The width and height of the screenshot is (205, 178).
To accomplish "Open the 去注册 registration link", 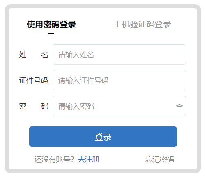I will pyautogui.click(x=89, y=160).
